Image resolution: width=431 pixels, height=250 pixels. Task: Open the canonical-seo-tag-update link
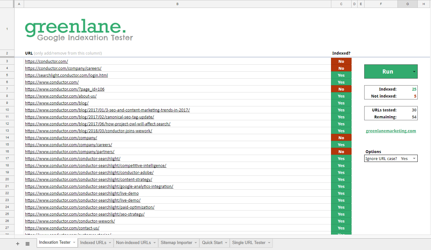tap(90, 117)
